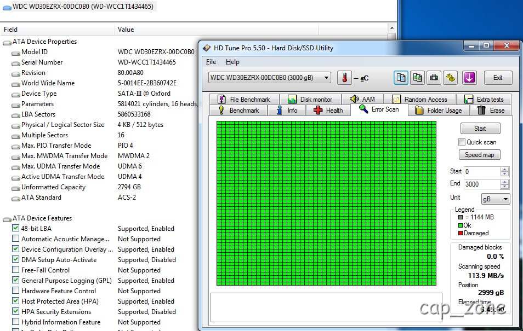Toggle the Hardware Feature Control checkbox
The image size is (523, 331).
click(15, 290)
